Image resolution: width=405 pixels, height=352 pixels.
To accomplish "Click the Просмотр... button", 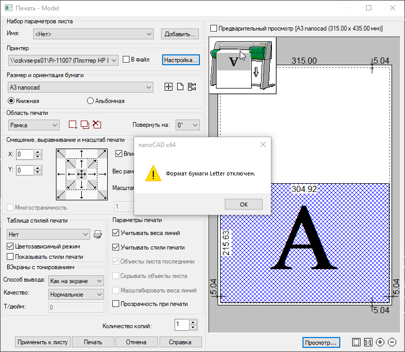I will (321, 342).
